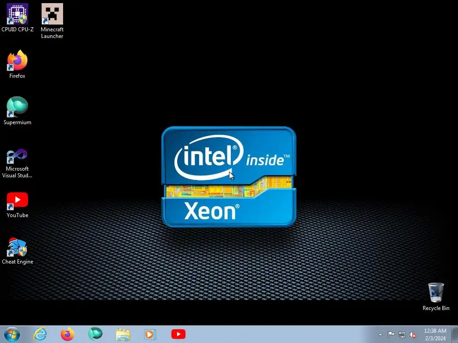
Task: Click the 'Recycle Bin' label text
Action: tap(436, 308)
